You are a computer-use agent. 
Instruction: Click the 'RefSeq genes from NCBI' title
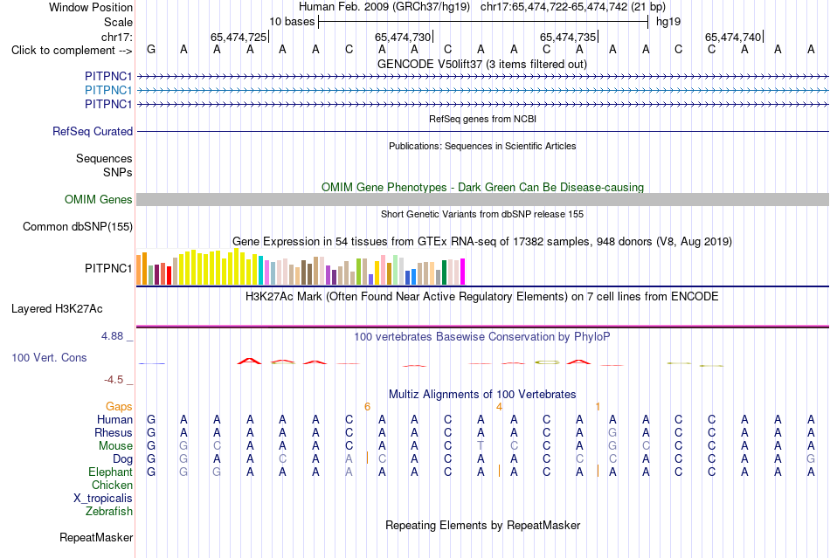482,119
